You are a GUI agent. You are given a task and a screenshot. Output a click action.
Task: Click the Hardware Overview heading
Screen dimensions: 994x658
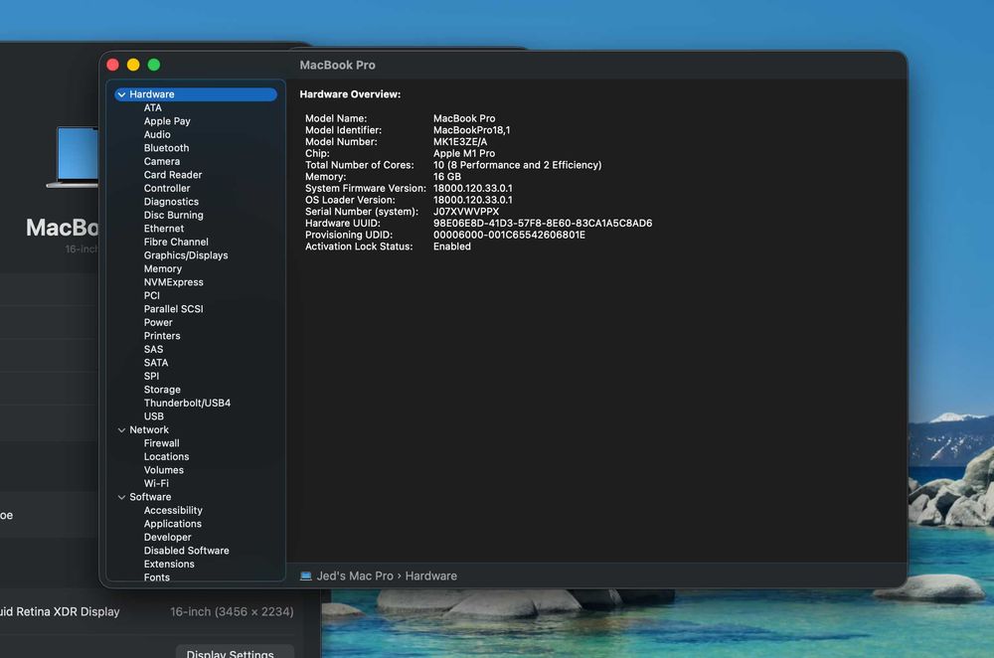point(350,94)
